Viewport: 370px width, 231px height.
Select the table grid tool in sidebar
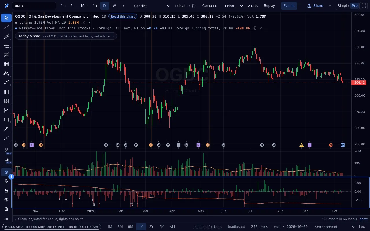6,64
